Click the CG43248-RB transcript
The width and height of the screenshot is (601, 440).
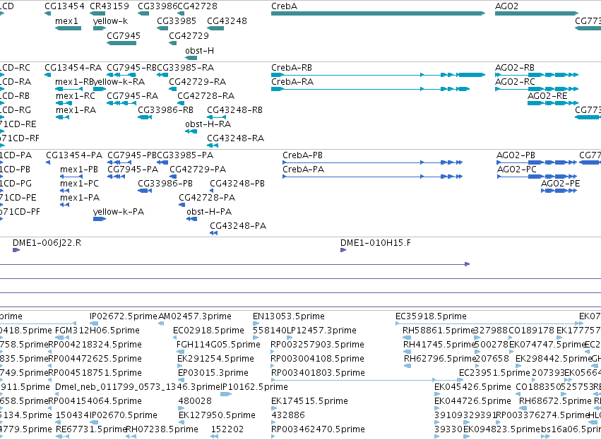[x=217, y=117]
